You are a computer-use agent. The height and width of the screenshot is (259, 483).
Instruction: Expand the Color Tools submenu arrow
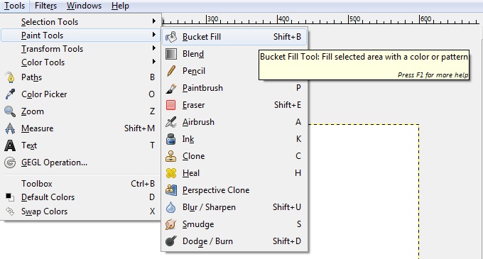coord(153,62)
